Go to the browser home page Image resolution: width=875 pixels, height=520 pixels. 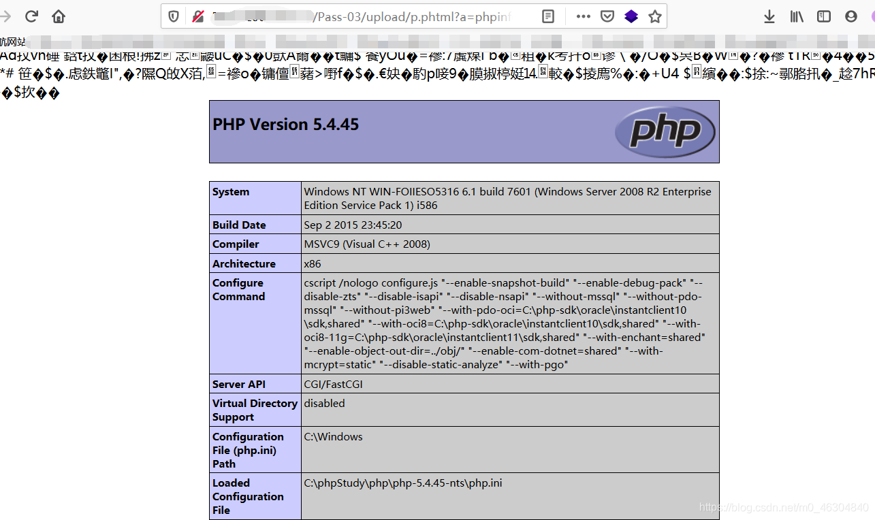(59, 16)
